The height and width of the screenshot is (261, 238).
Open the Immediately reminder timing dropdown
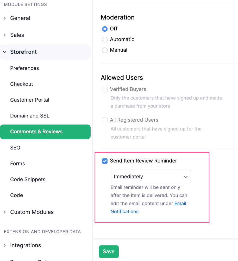point(151,177)
